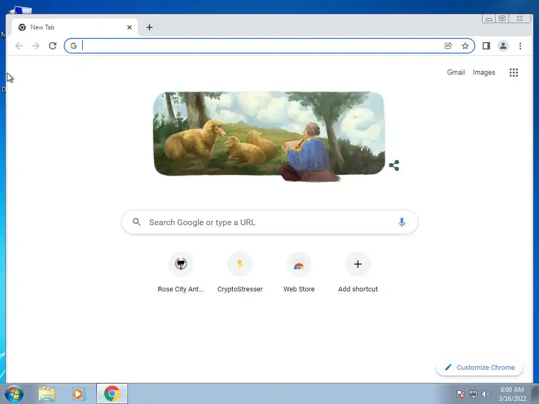Open a new tab with plus button
539x404 pixels.
coord(149,27)
